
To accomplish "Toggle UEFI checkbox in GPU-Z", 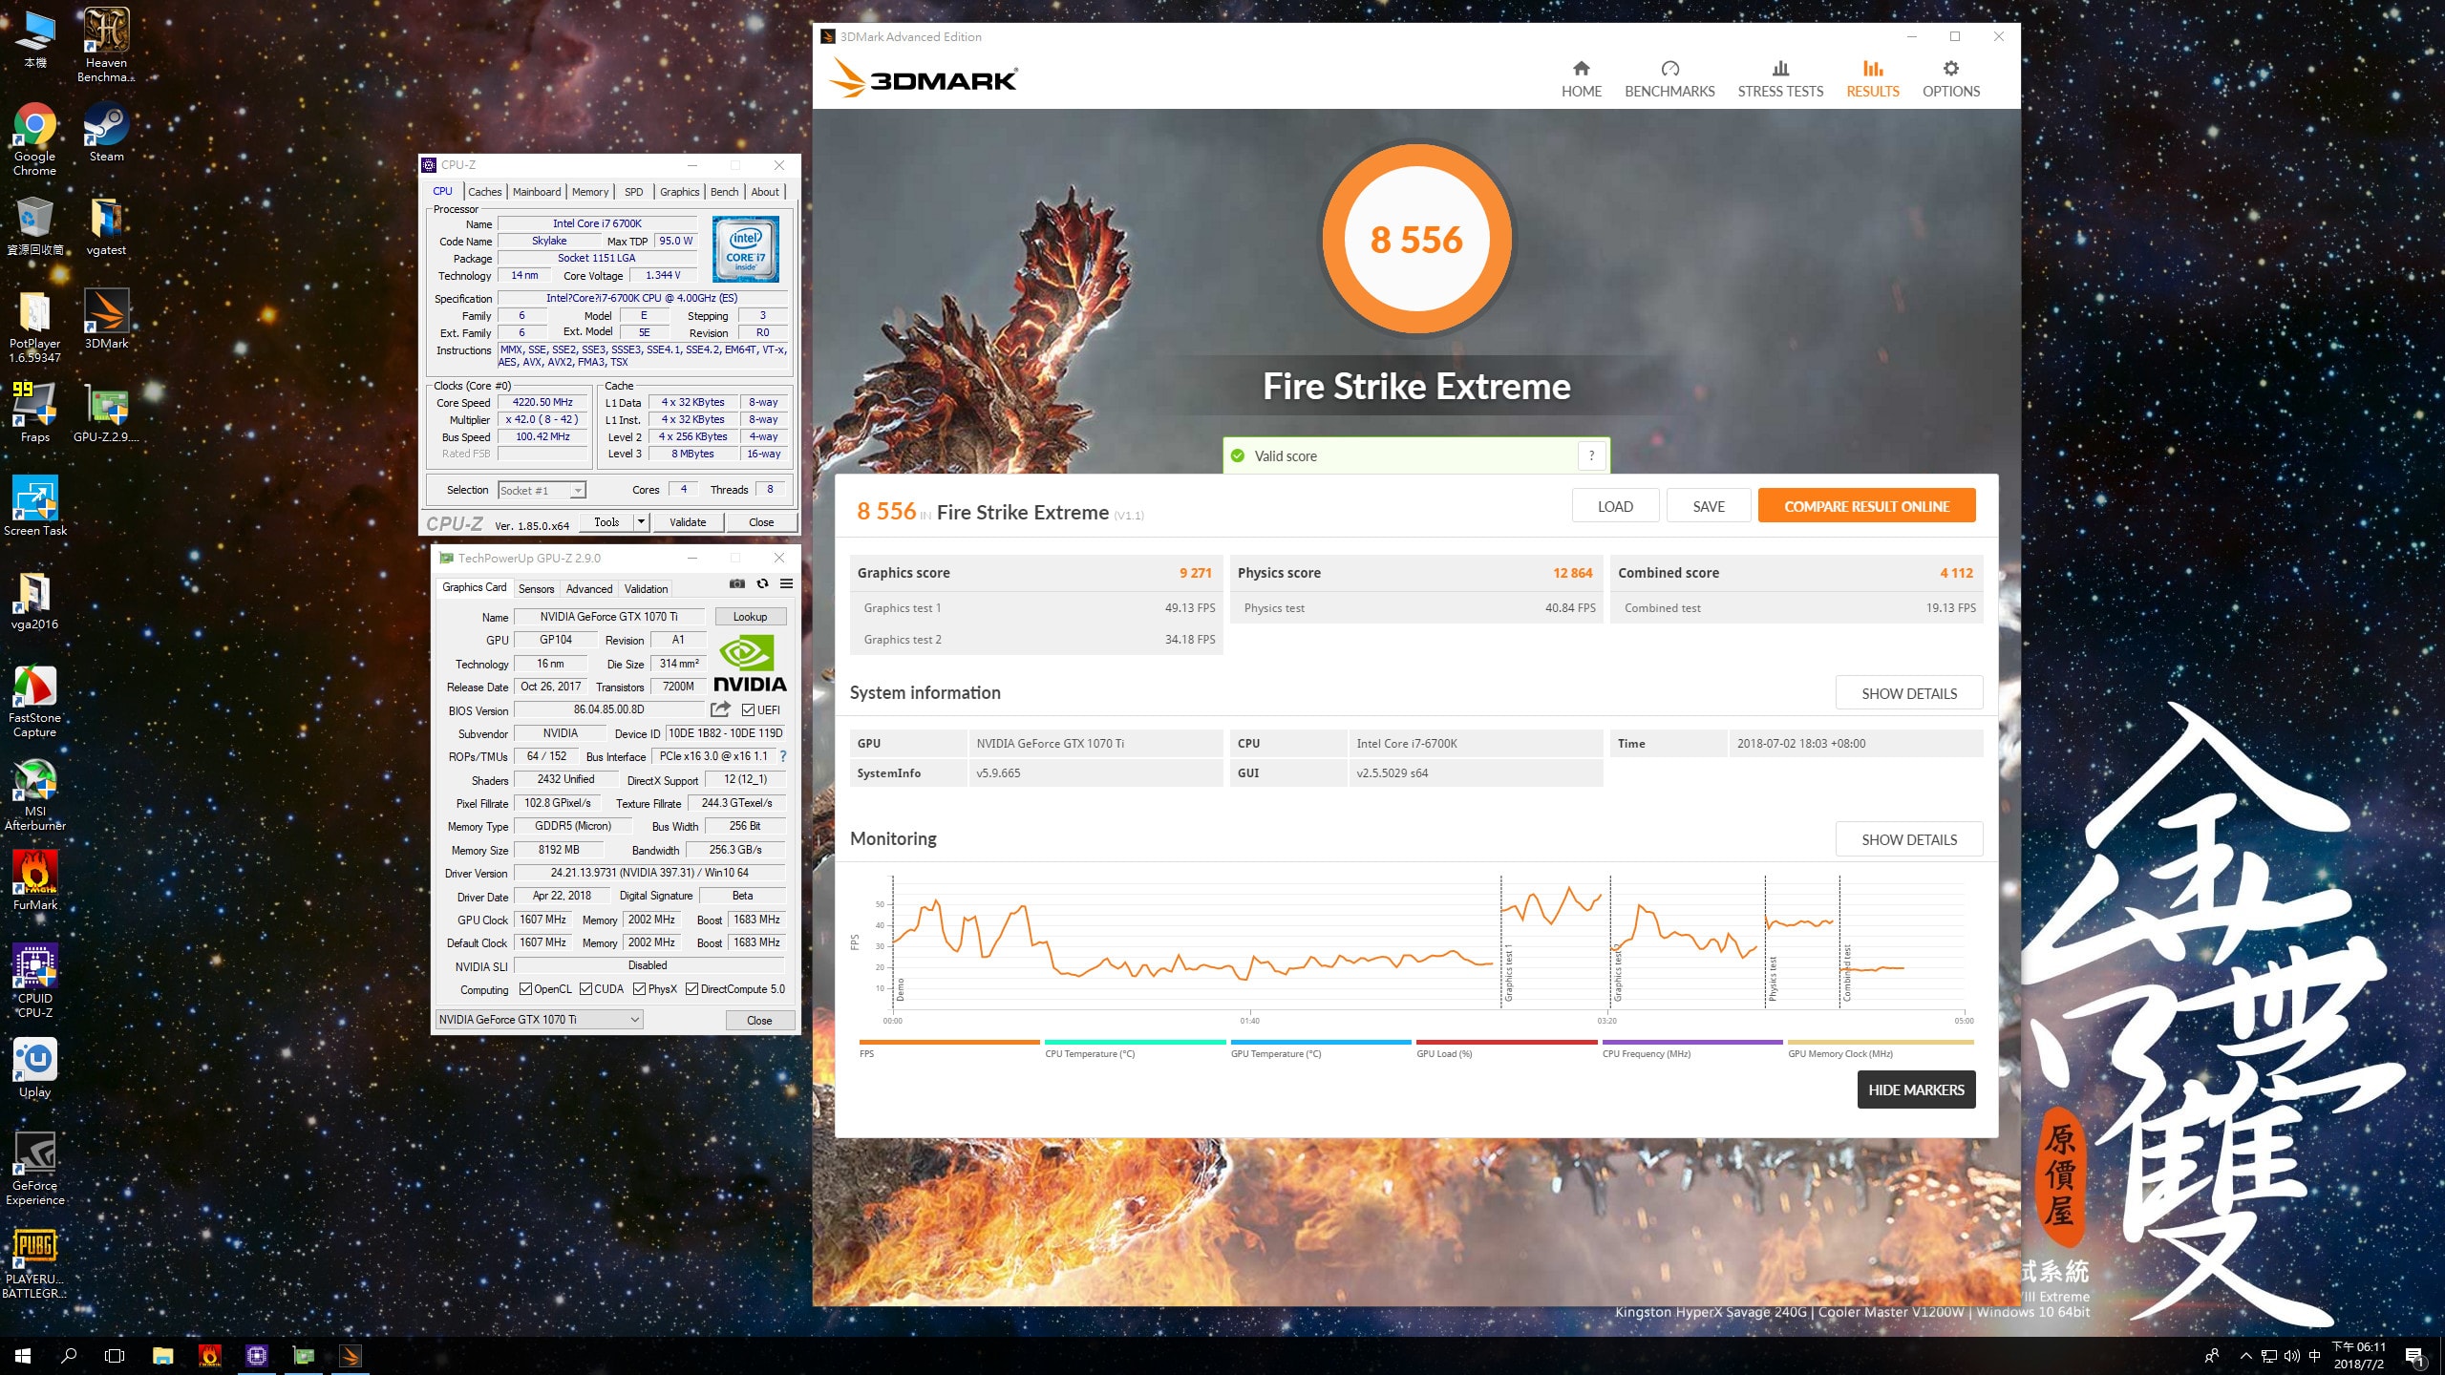I will click(x=748, y=709).
